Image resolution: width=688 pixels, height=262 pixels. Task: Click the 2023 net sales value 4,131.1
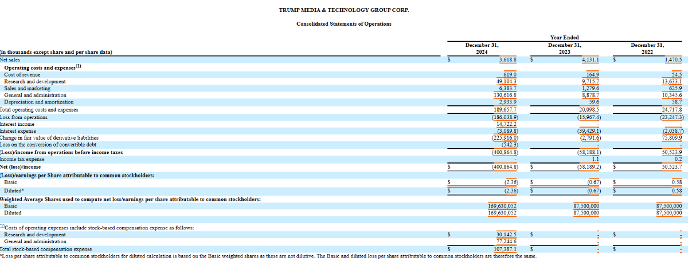591,59
